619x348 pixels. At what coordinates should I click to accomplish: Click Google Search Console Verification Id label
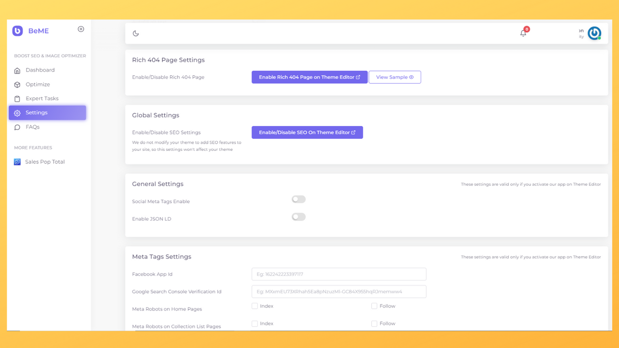pyautogui.click(x=177, y=291)
